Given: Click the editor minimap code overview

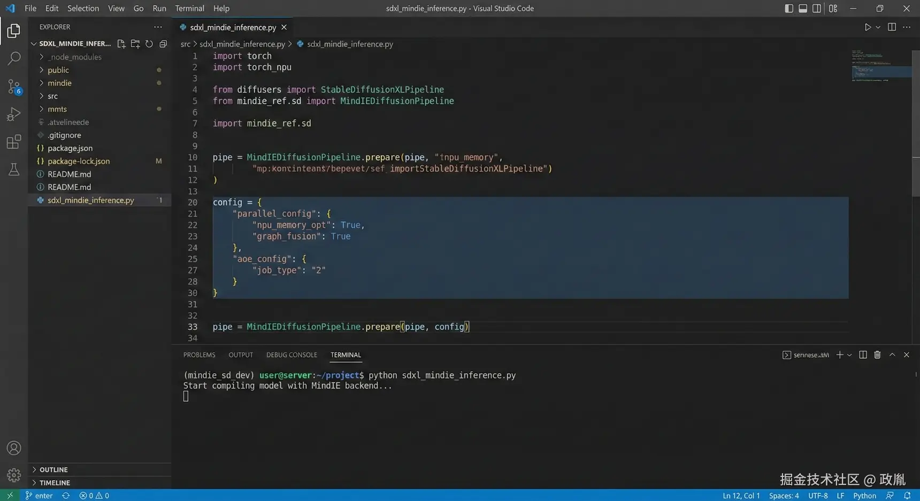Looking at the screenshot, I should tap(877, 67).
